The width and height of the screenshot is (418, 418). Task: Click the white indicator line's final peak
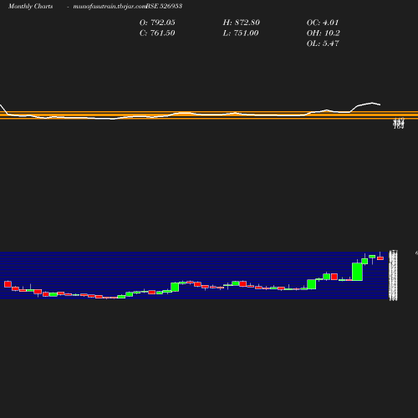pyautogui.click(x=372, y=103)
